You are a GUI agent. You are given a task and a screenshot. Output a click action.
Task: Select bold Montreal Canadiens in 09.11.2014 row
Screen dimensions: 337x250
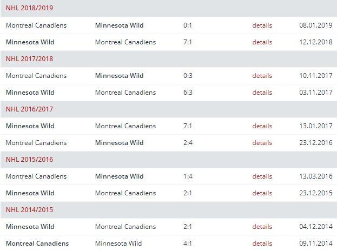pos(37,244)
